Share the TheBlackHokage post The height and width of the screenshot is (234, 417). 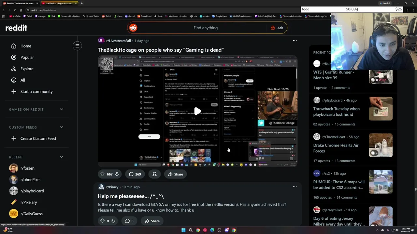click(175, 174)
